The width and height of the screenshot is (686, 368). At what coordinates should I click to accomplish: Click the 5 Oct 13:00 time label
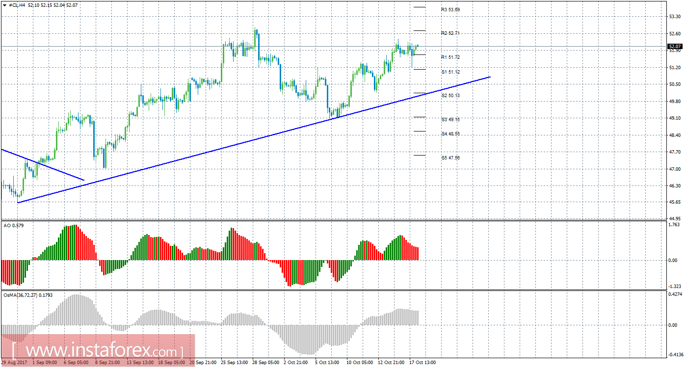coord(327,363)
